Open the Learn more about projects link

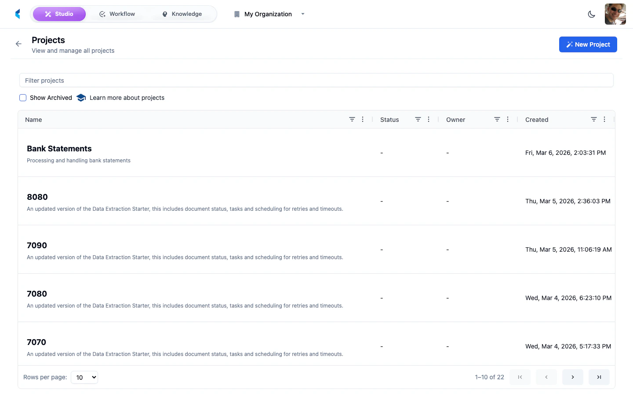pos(127,97)
